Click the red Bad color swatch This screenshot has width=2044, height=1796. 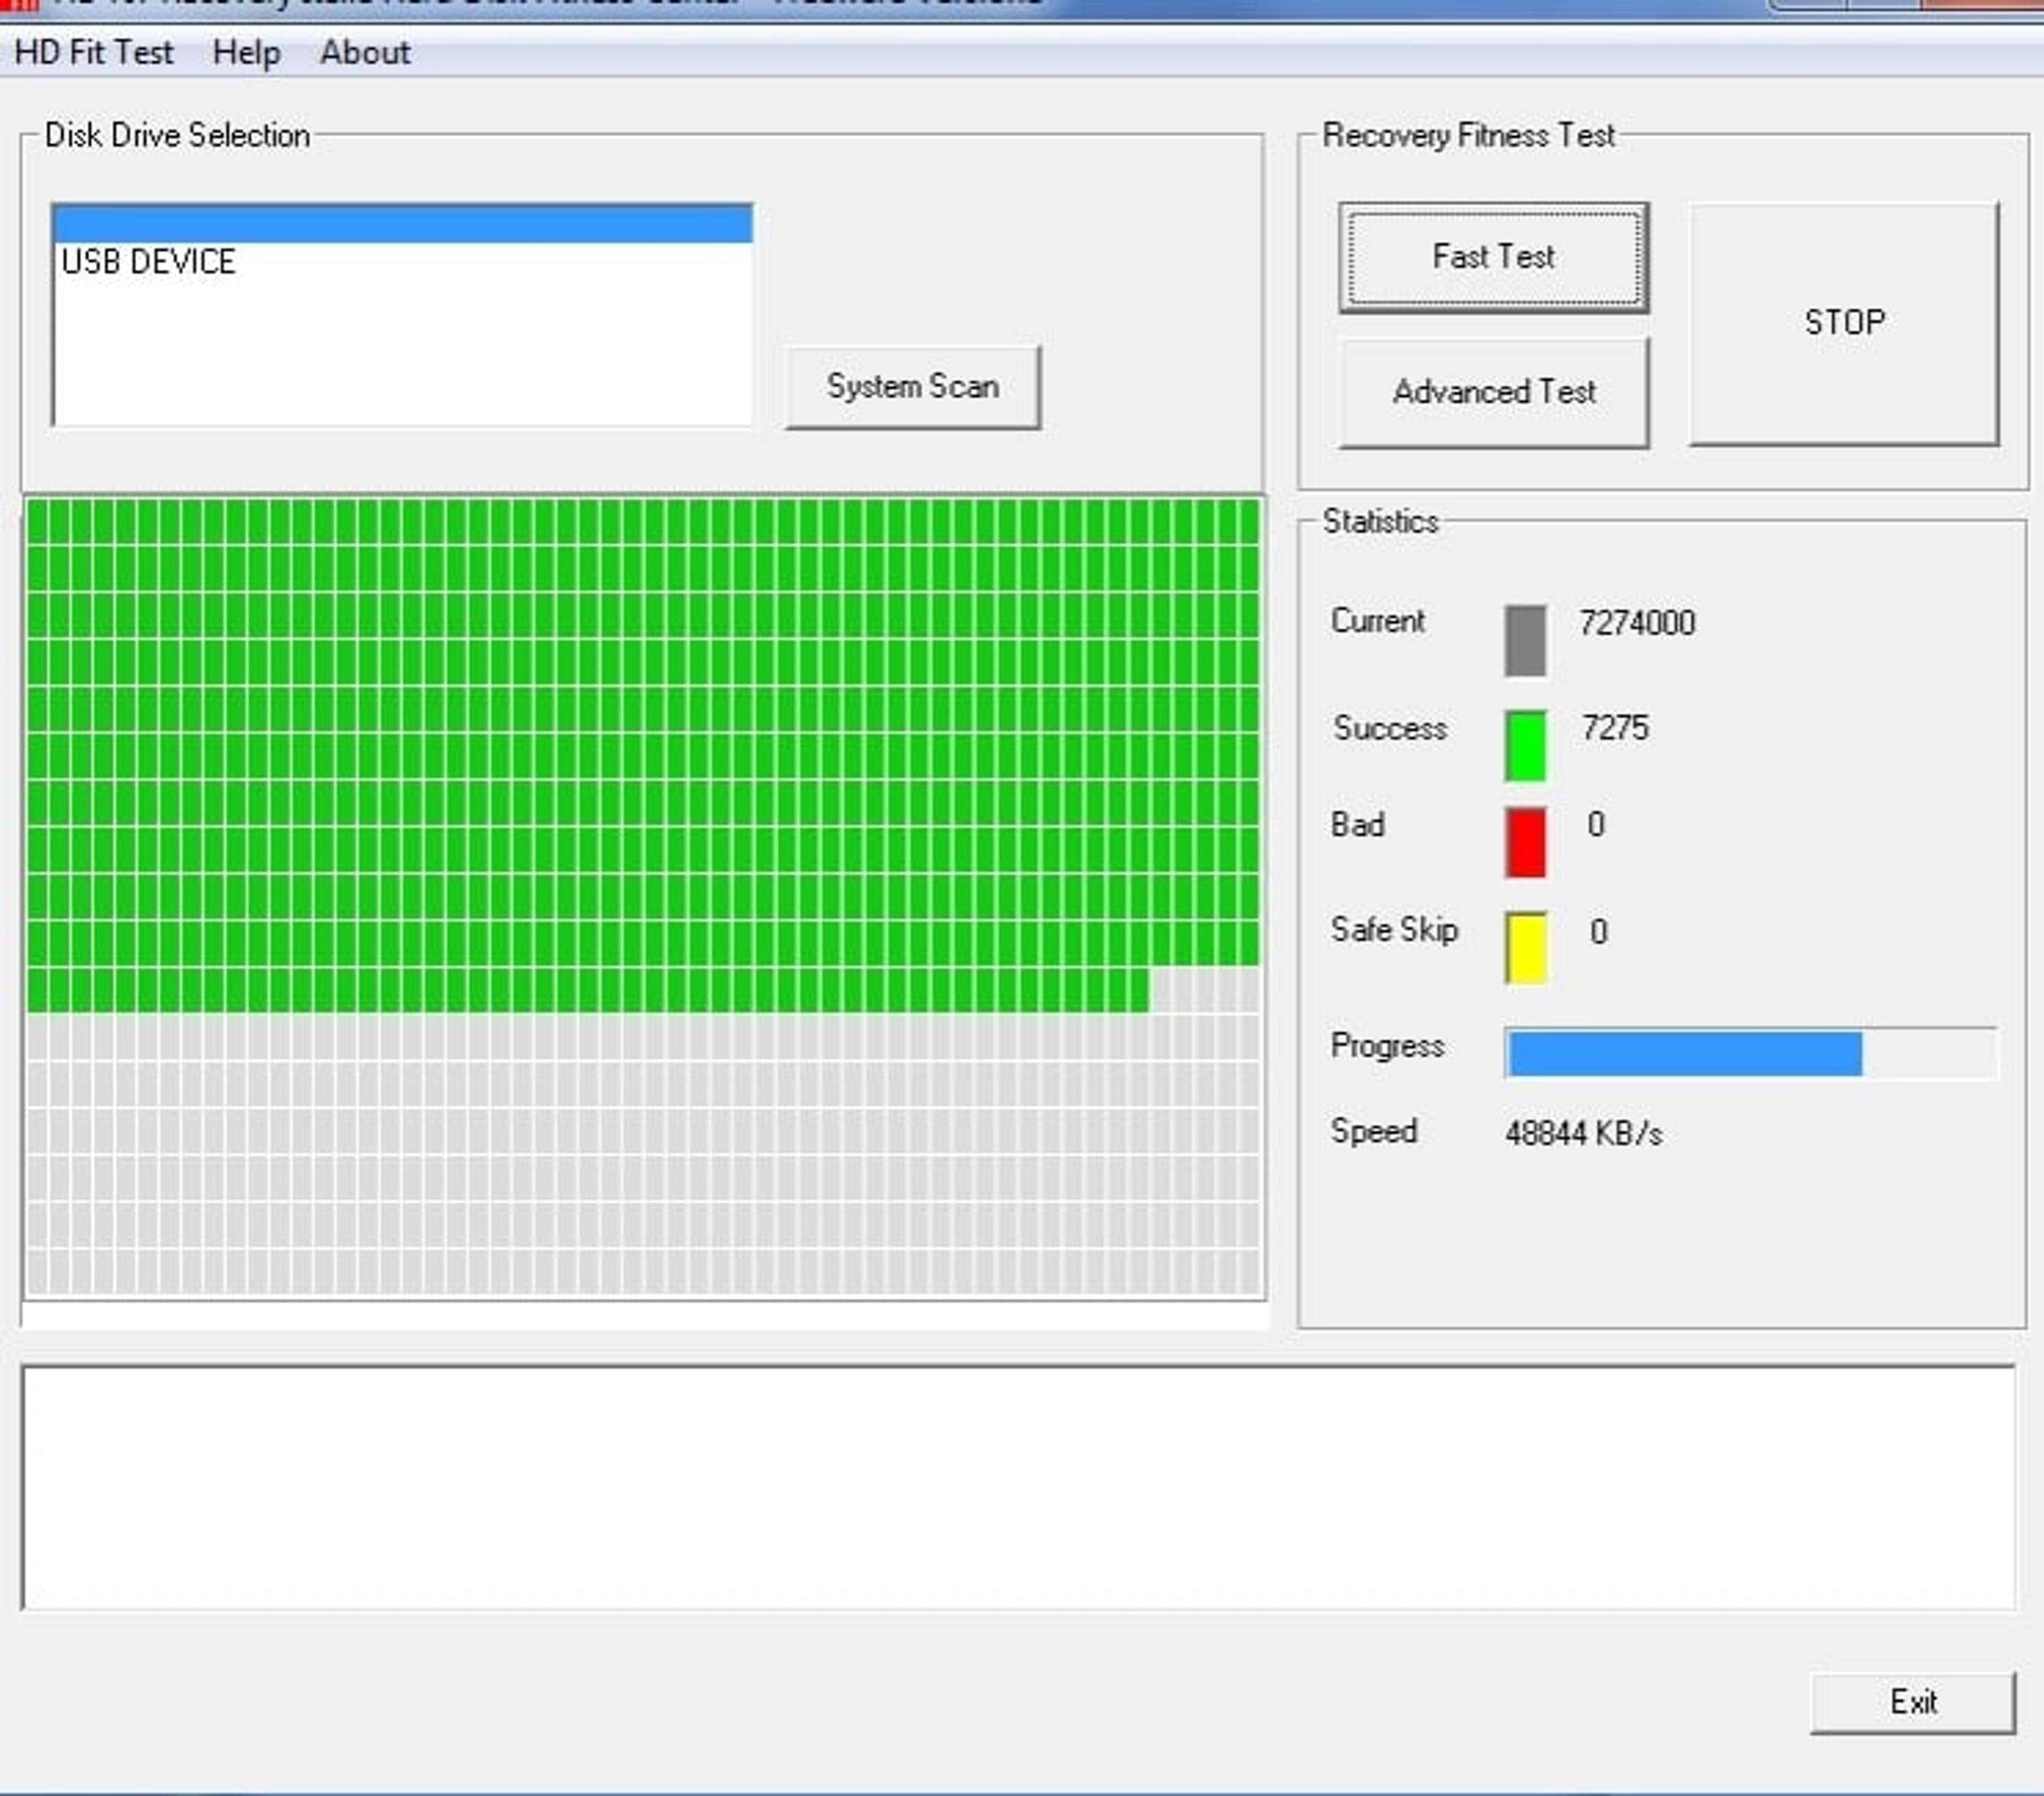(1525, 842)
